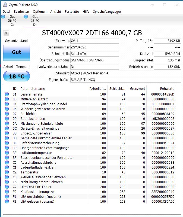Click status orb for Kopfpositionierungszeit
183x217 pixels.
click(x=7, y=192)
